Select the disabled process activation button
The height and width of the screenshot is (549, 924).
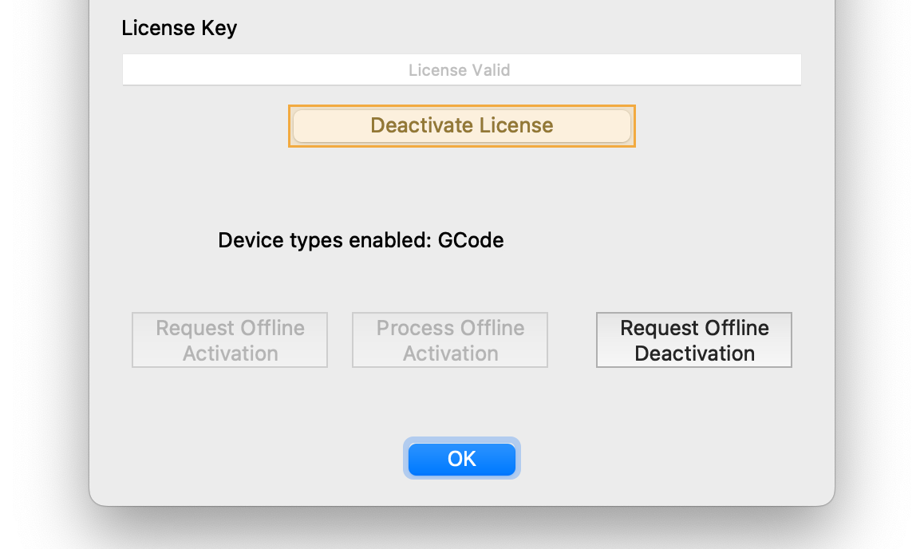[x=450, y=340]
